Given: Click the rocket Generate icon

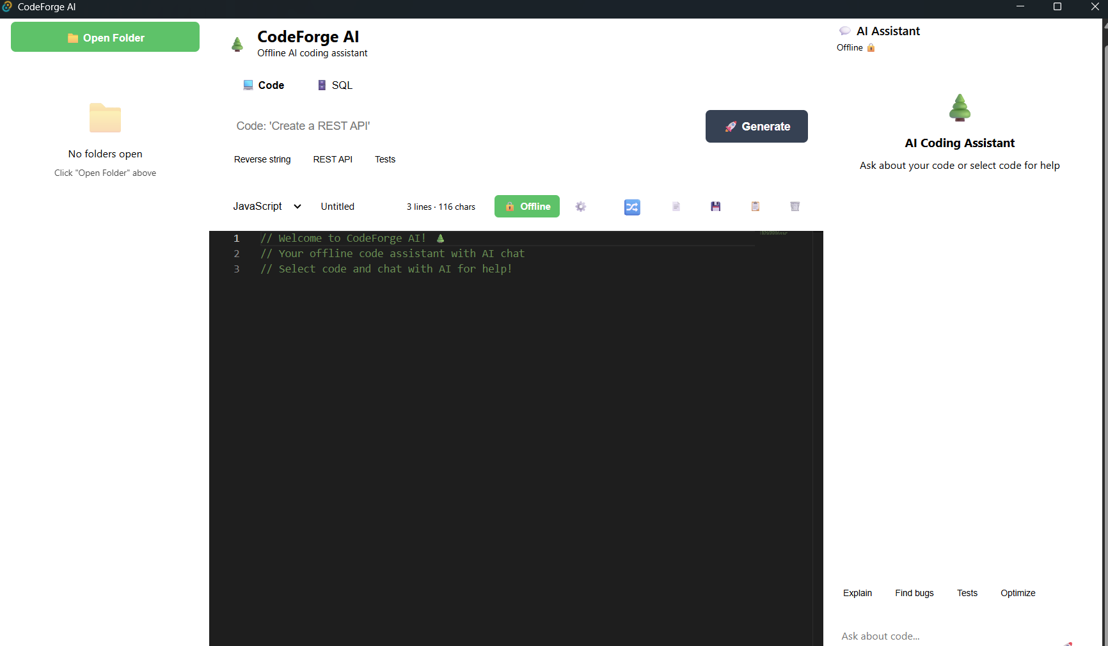Looking at the screenshot, I should [729, 127].
